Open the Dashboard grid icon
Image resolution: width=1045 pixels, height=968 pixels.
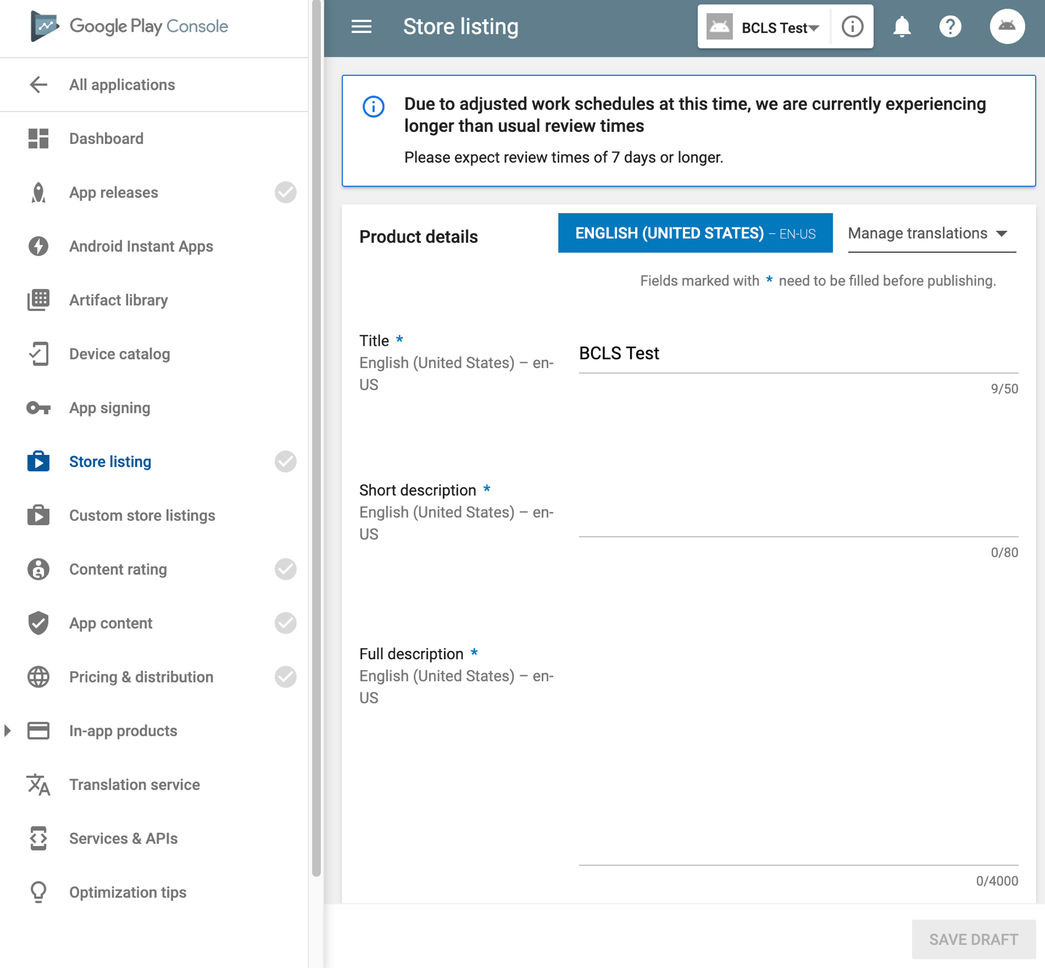coord(38,139)
